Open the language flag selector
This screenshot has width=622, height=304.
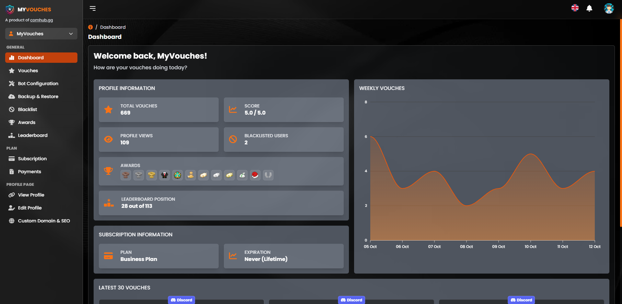click(x=575, y=8)
